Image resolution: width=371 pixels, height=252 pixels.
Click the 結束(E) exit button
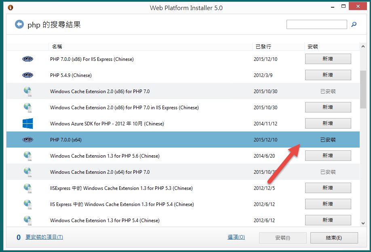click(x=334, y=238)
